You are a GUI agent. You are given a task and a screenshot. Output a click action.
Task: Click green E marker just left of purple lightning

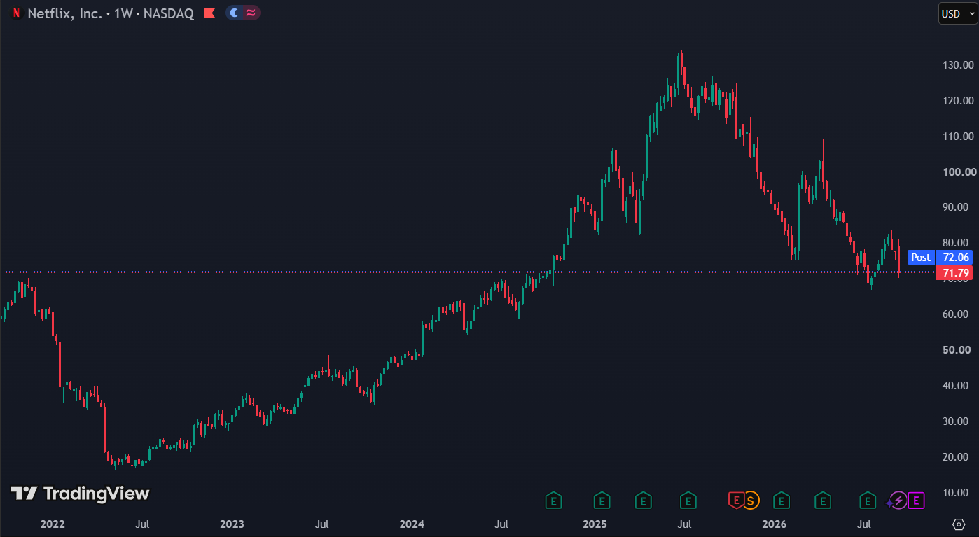coord(868,500)
